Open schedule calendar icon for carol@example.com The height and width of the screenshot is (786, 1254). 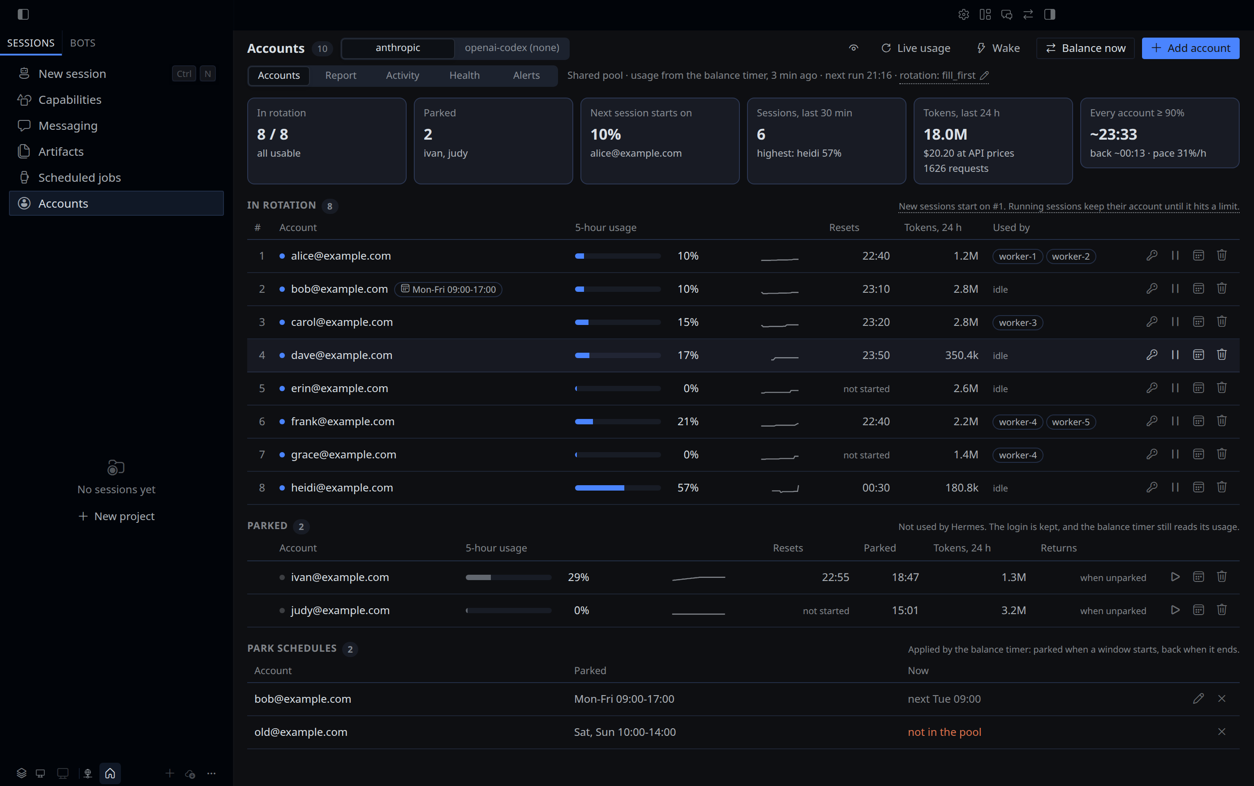[x=1198, y=322]
